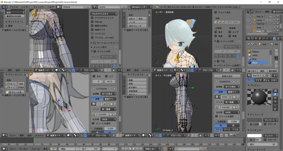Toggle visibility eye of Lamp
Viewport: 283px width, 151px height.
270,20
